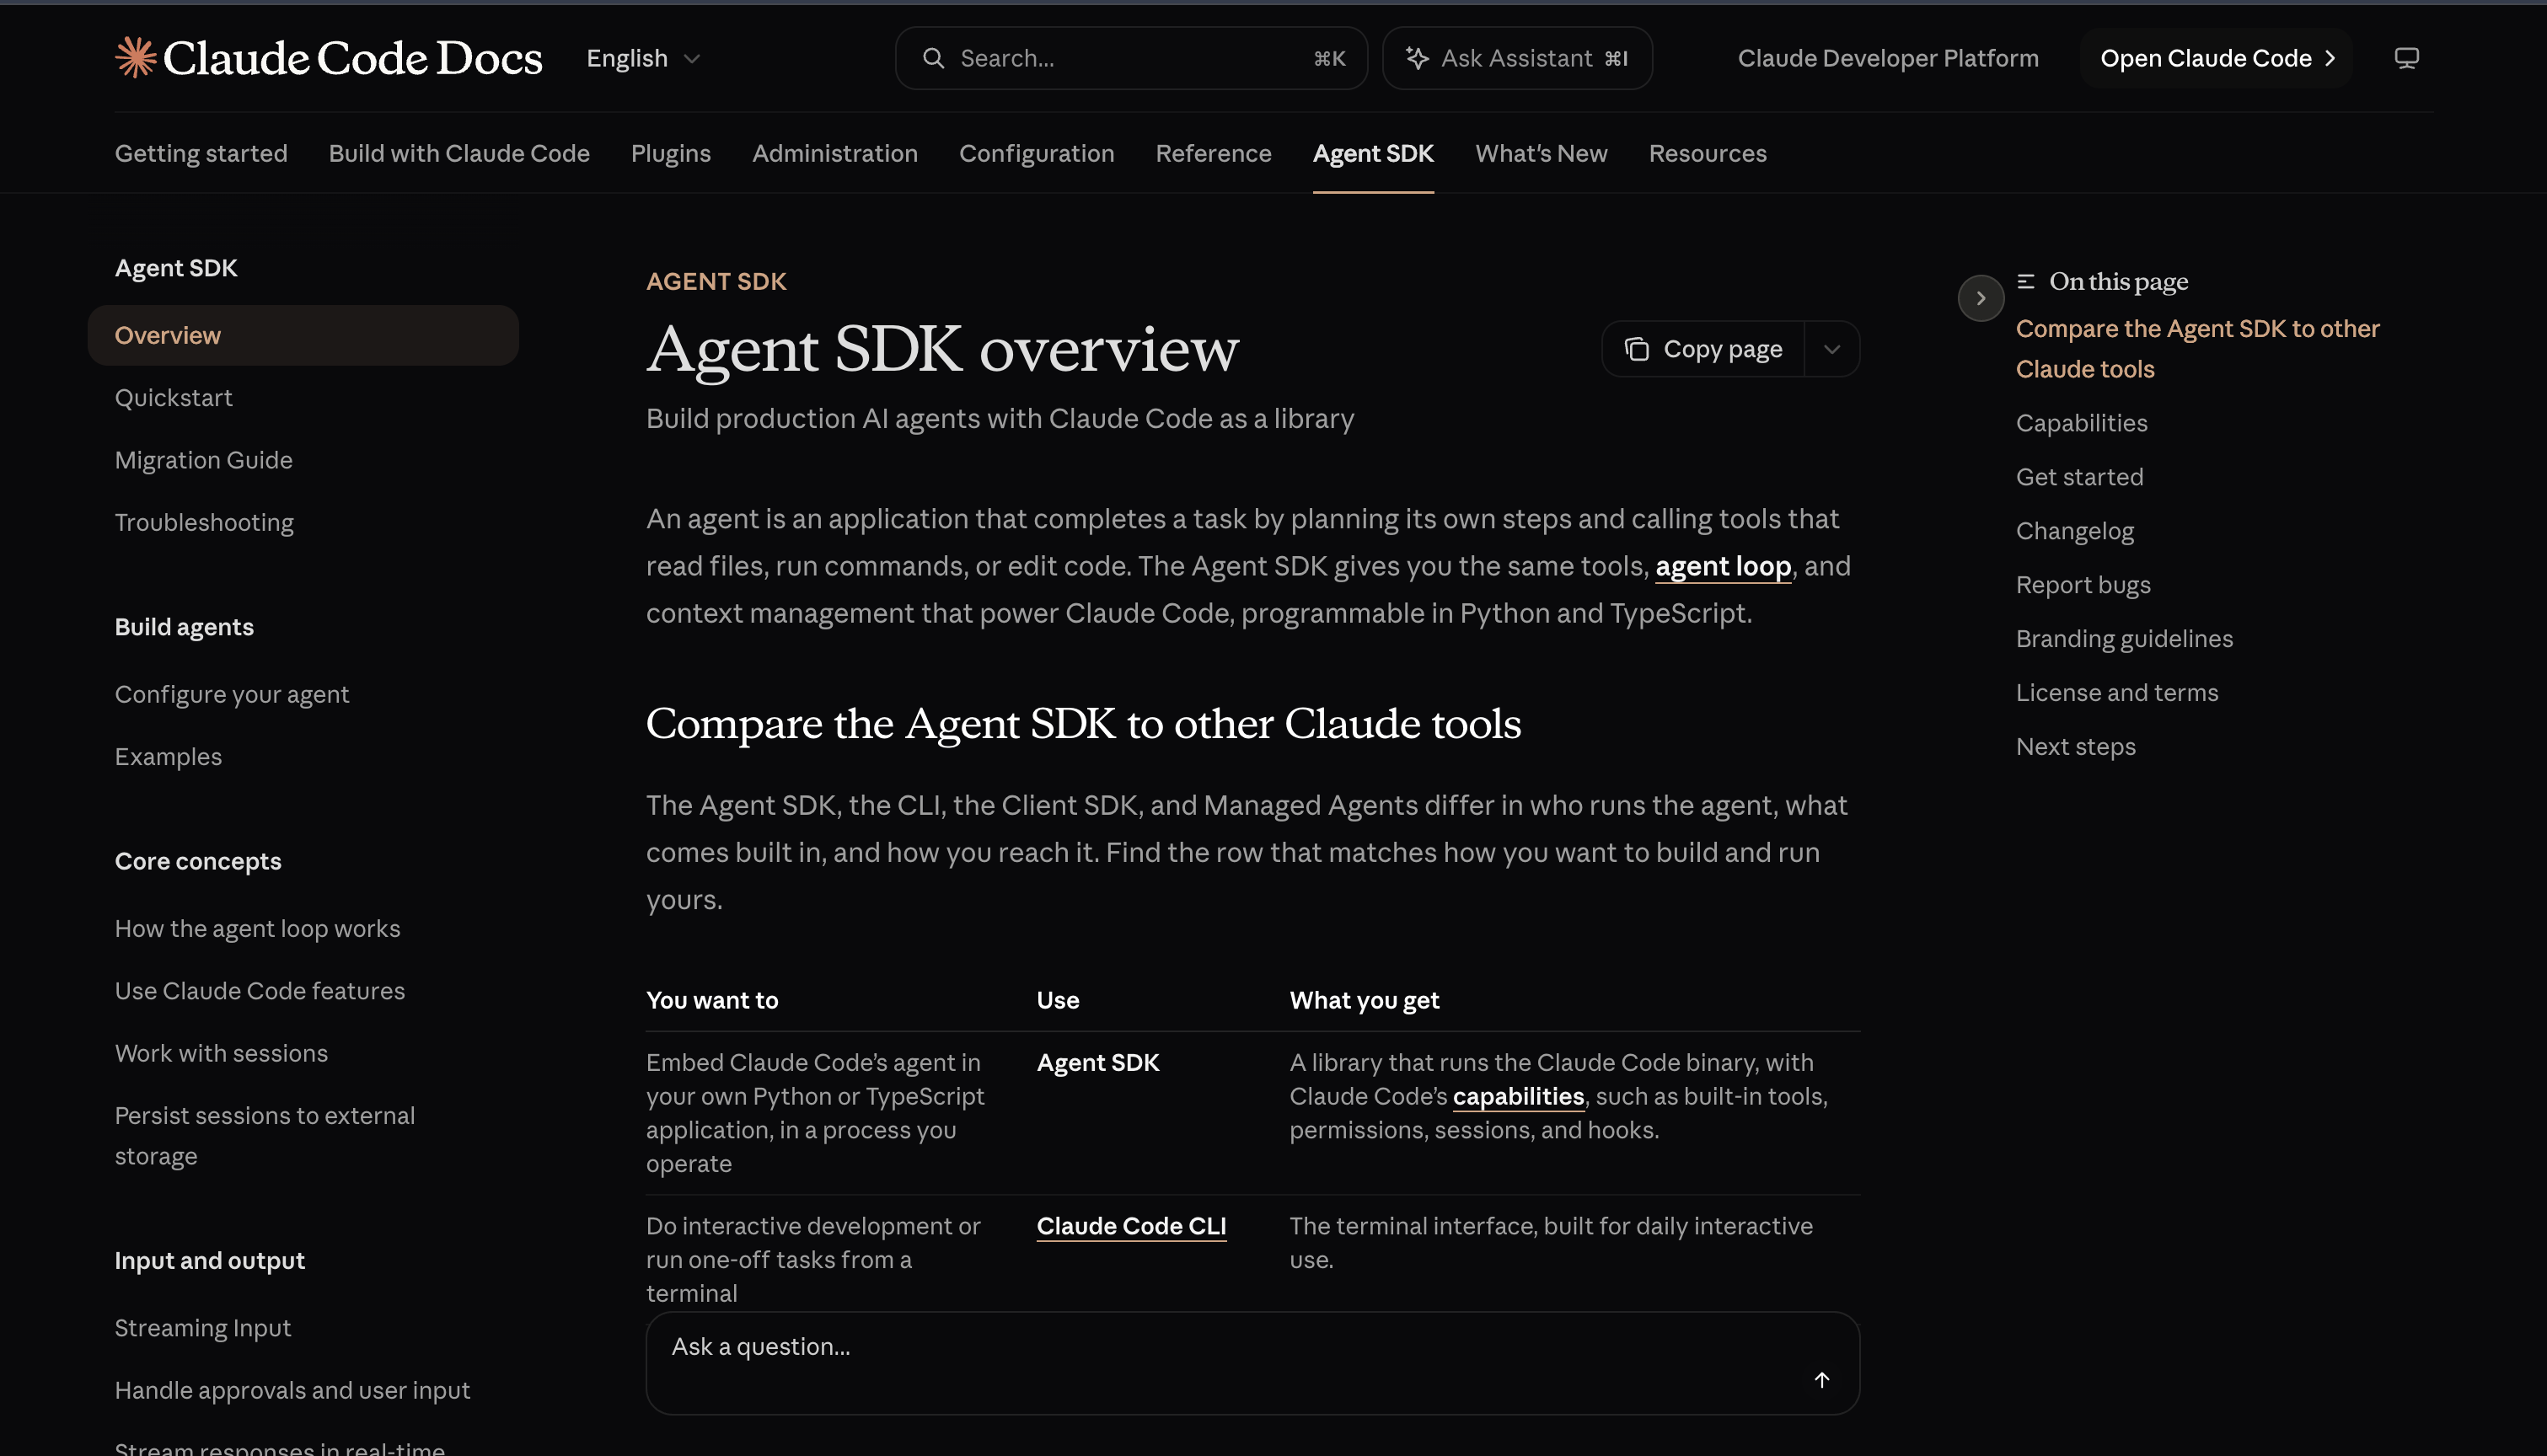Viewport: 2547px width, 1456px height.
Task: Open How the agent loop works
Action: pos(257,929)
